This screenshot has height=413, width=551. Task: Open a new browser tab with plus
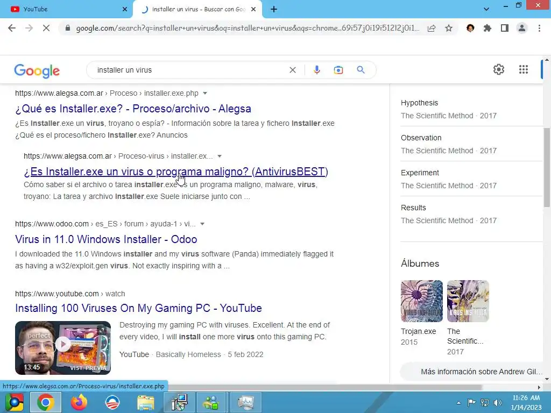click(274, 10)
